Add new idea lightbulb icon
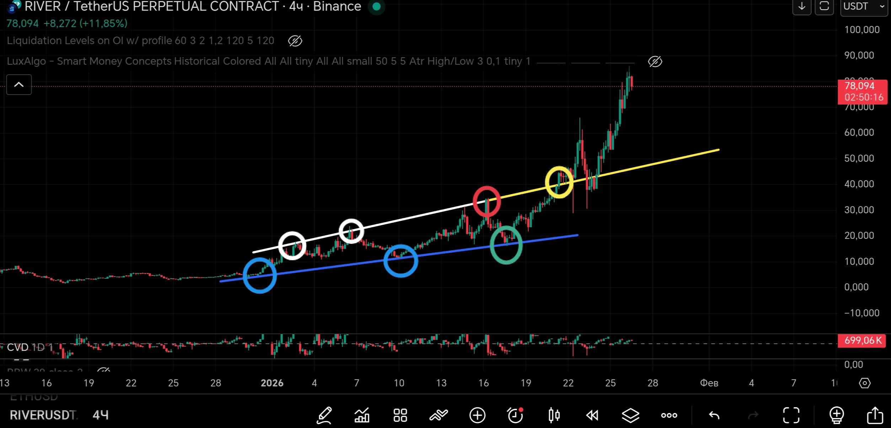The height and width of the screenshot is (428, 891). point(837,415)
